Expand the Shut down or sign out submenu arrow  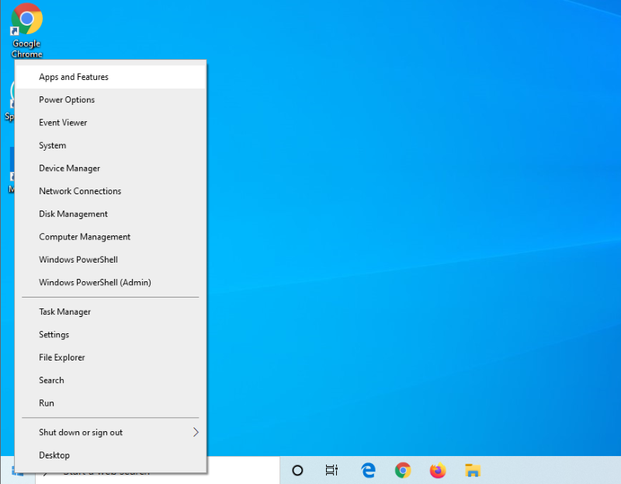point(196,433)
